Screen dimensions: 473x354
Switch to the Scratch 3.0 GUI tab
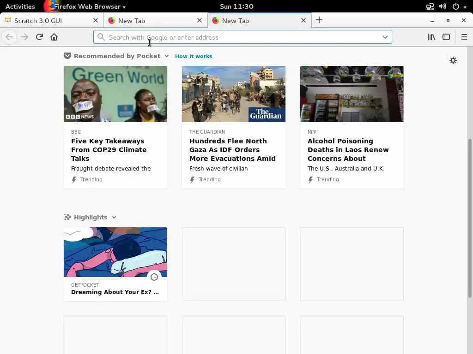[x=52, y=20]
